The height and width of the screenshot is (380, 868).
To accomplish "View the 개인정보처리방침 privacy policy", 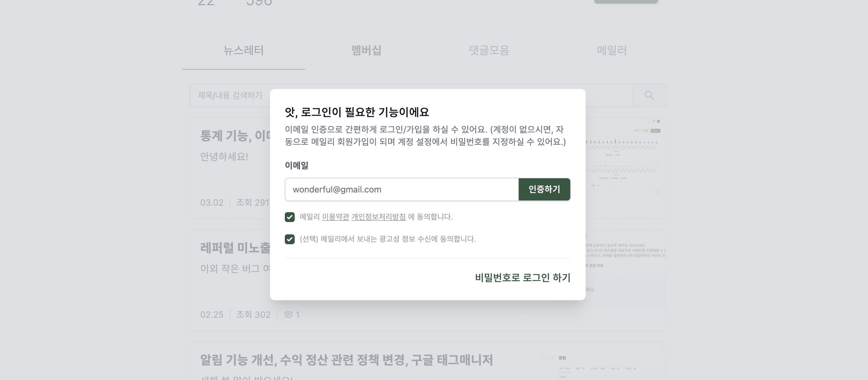I will 378,217.
